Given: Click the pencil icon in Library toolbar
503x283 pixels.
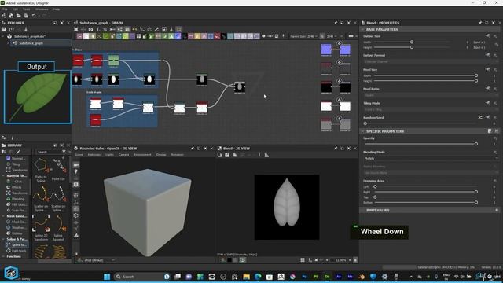Looking at the screenshot, I should click(x=18, y=152).
